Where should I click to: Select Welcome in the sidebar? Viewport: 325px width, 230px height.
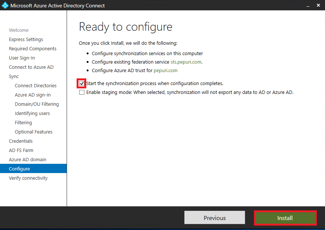point(19,30)
